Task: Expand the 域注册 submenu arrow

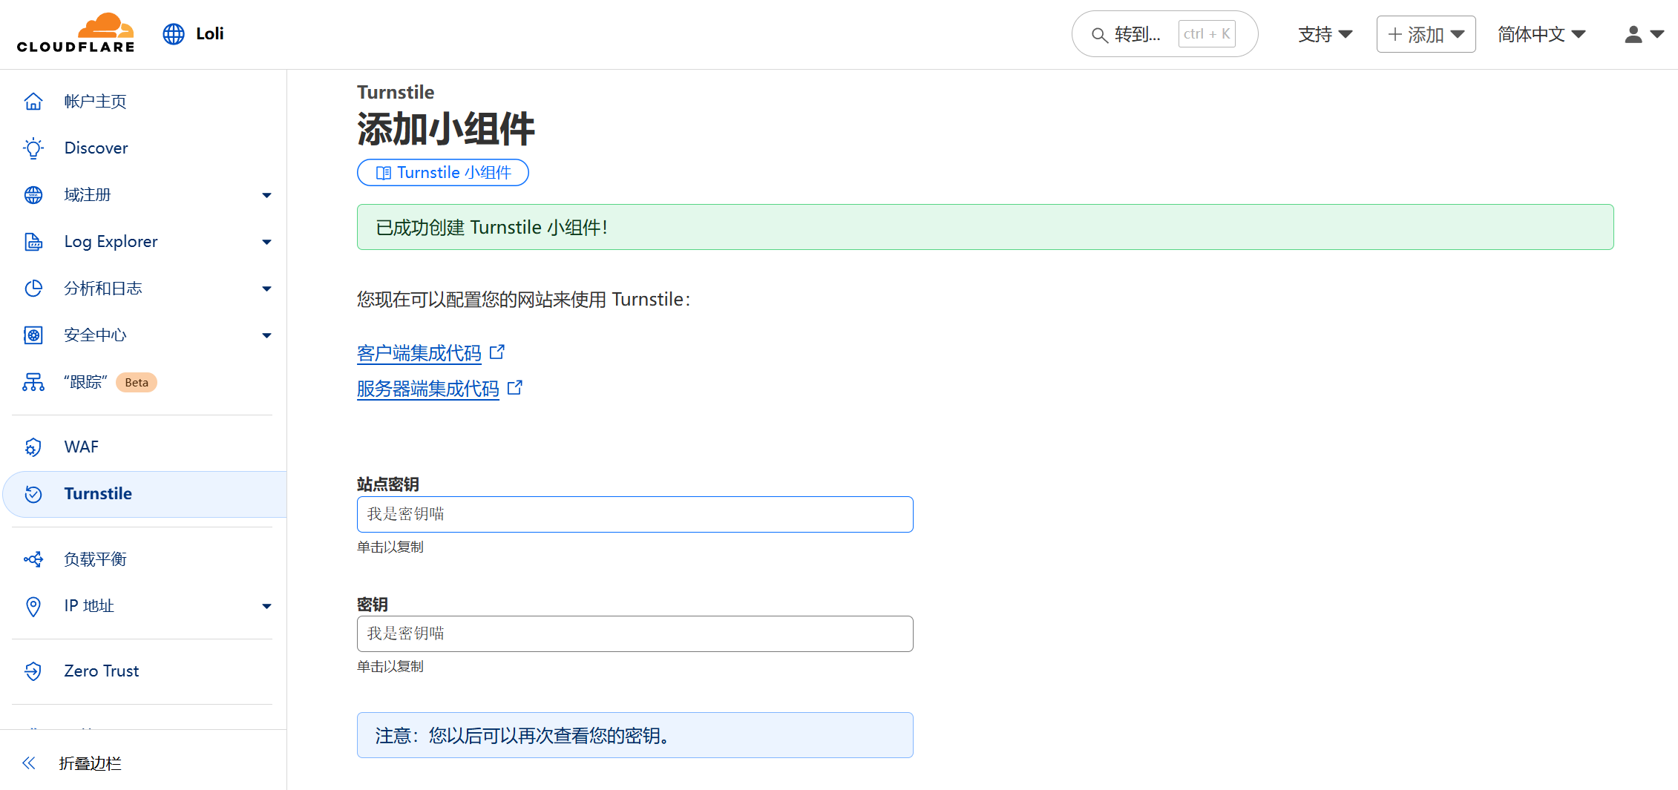Action: pyautogui.click(x=267, y=196)
